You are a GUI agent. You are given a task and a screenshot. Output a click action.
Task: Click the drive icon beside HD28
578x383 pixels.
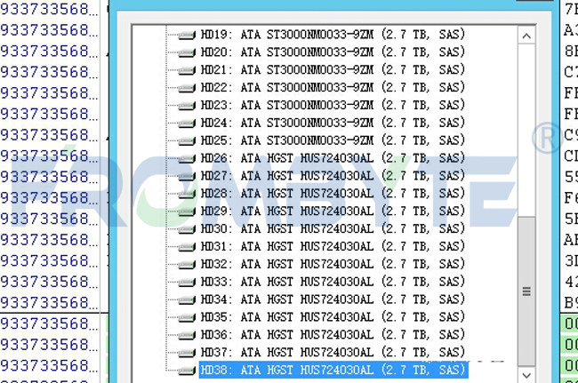pos(187,195)
